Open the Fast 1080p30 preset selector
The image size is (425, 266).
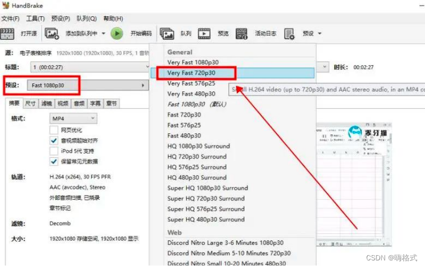[88, 85]
